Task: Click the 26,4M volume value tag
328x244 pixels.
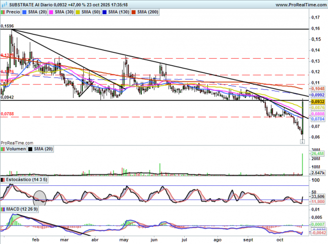Action: (316, 154)
